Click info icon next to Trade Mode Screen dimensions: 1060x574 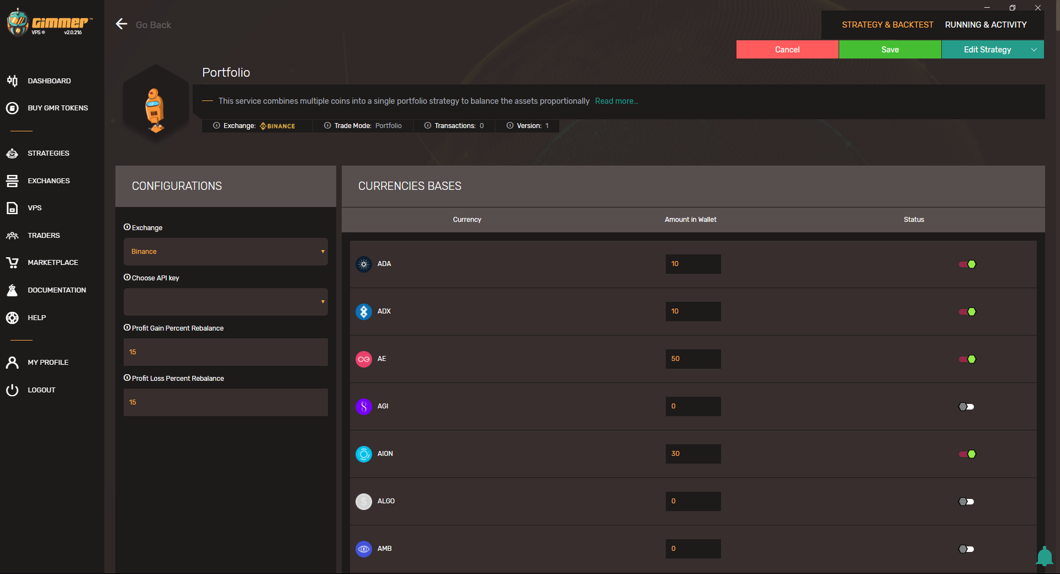click(327, 126)
